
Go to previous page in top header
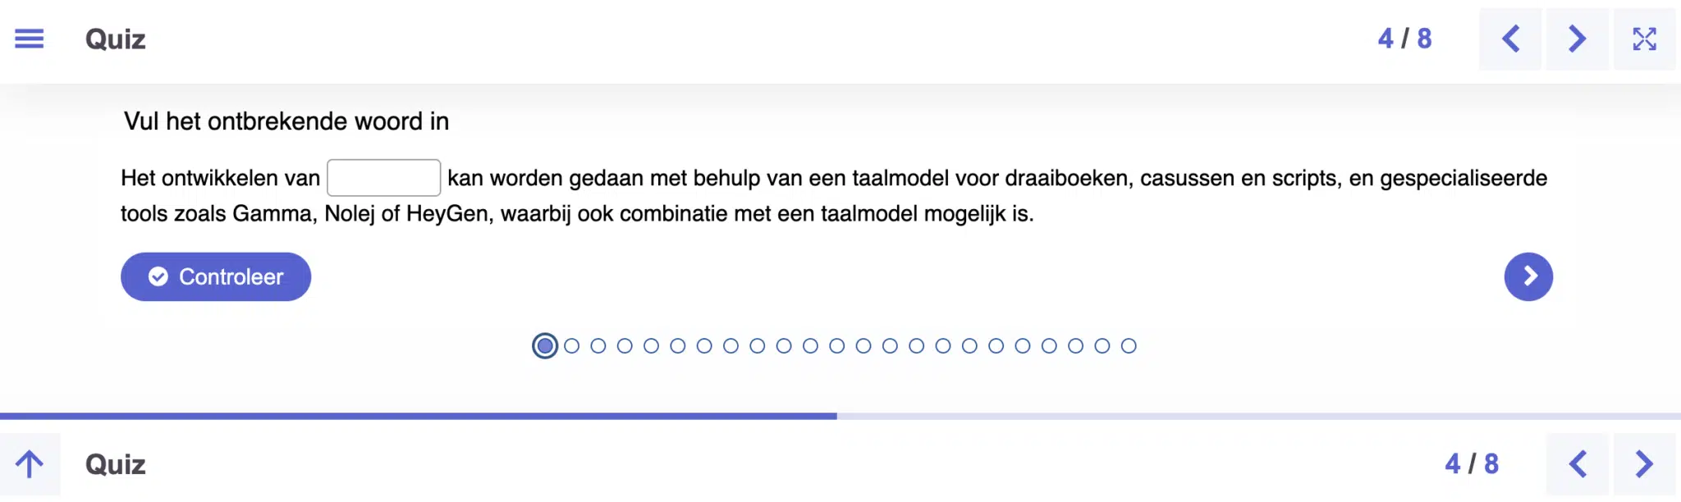pos(1510,39)
